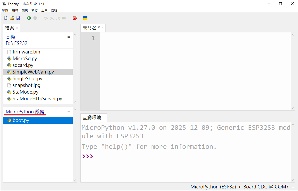Open interpreter selector menu in status bar
The width and height of the screenshot is (298, 191).
293,187
